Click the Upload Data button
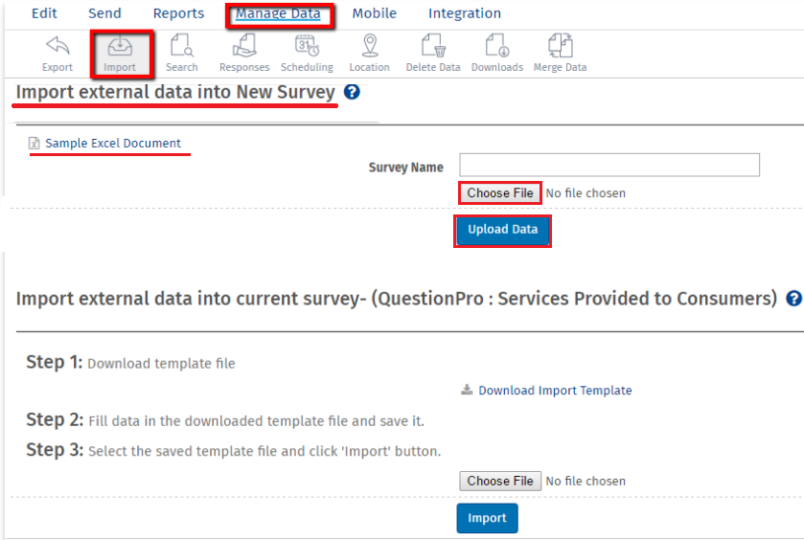This screenshot has width=804, height=540. [x=502, y=230]
